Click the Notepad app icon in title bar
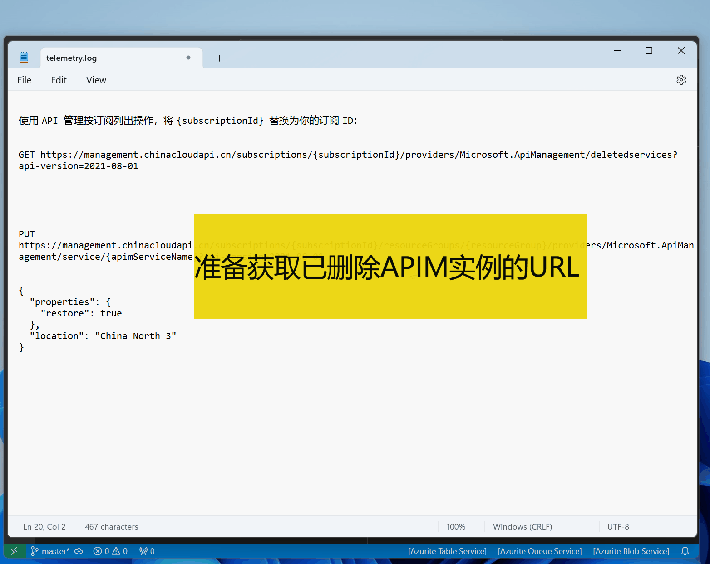Screen dimensions: 710x564 coord(24,58)
